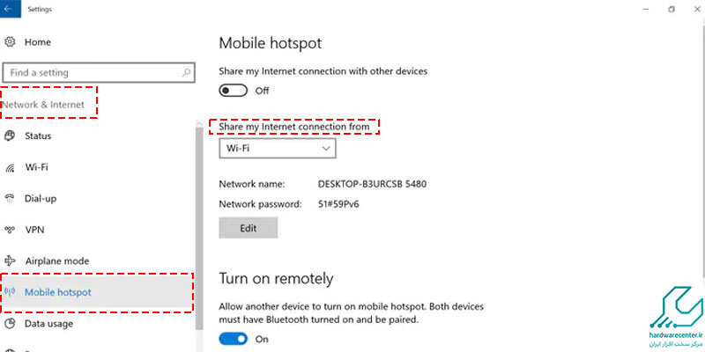Click the Home link in the sidebar
The width and height of the screenshot is (705, 352).
pos(37,42)
